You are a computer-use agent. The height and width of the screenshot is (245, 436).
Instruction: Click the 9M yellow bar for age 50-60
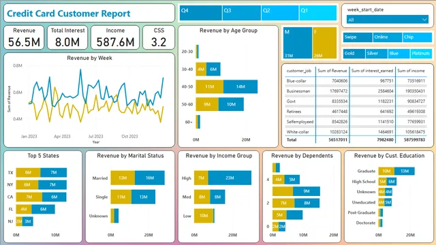(x=207, y=104)
